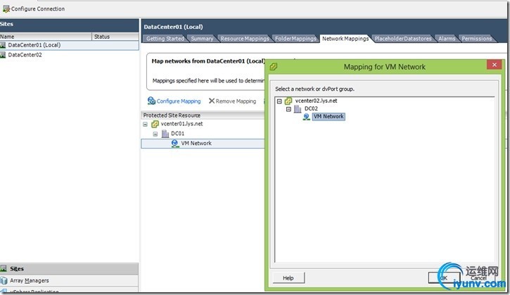Image resolution: width=510 pixels, height=295 pixels.
Task: Click the Mapping dialog title bar icon
Action: point(273,67)
